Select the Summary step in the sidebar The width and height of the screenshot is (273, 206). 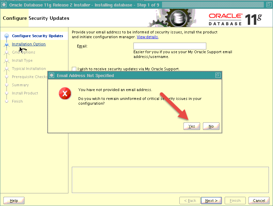point(20,85)
